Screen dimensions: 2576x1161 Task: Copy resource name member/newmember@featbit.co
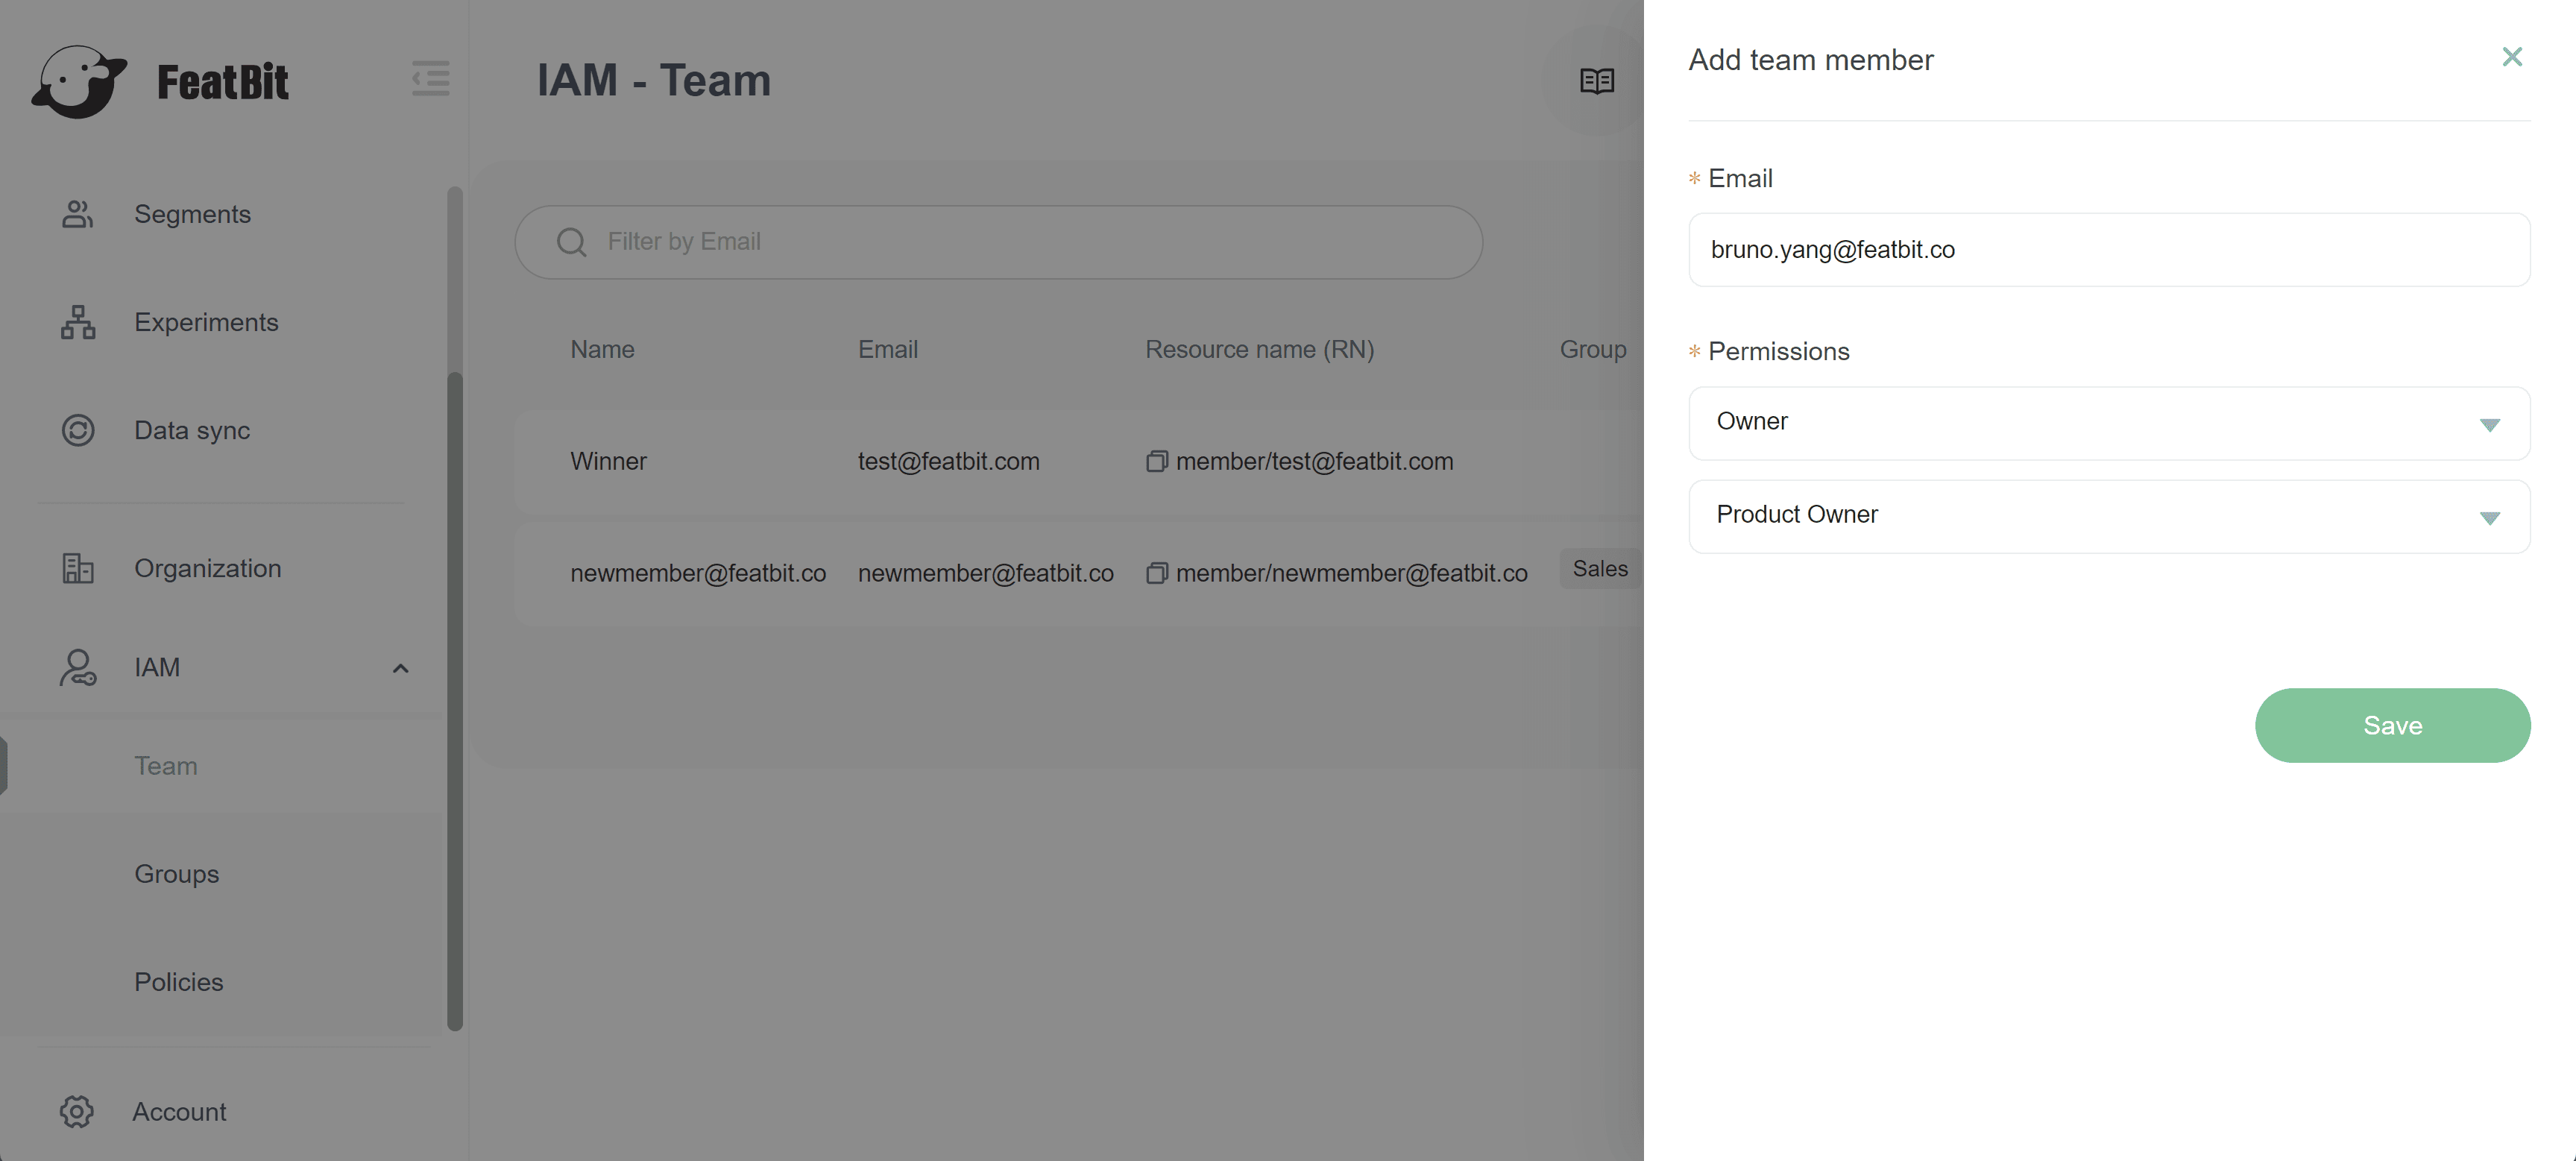point(1156,574)
